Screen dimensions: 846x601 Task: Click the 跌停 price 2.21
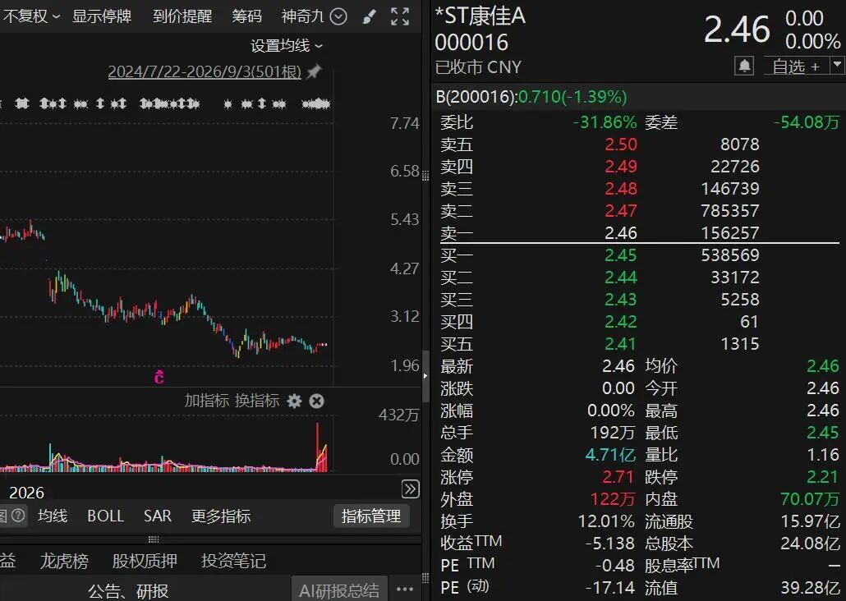823,477
